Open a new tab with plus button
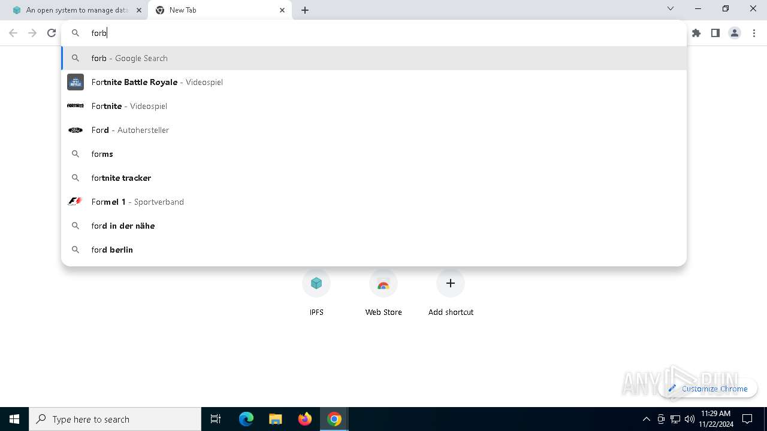 [305, 10]
